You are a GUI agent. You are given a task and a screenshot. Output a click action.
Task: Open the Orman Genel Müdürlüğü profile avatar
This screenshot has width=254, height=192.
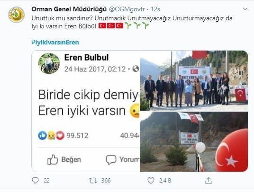coord(17,15)
